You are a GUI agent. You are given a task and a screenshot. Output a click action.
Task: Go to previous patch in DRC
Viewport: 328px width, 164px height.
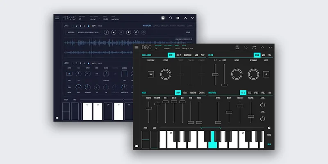[x=262, y=48]
